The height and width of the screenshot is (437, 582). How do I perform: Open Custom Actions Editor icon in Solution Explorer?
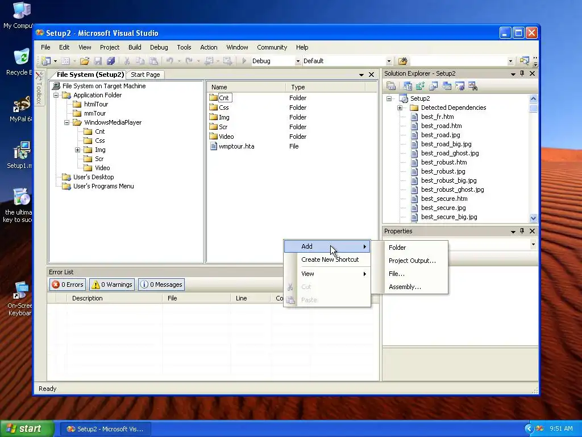click(x=459, y=86)
